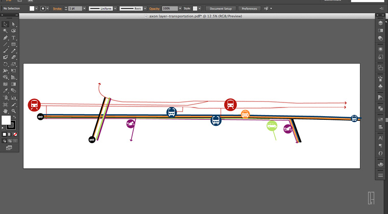Open the Paragraph panel icon

tap(380, 146)
